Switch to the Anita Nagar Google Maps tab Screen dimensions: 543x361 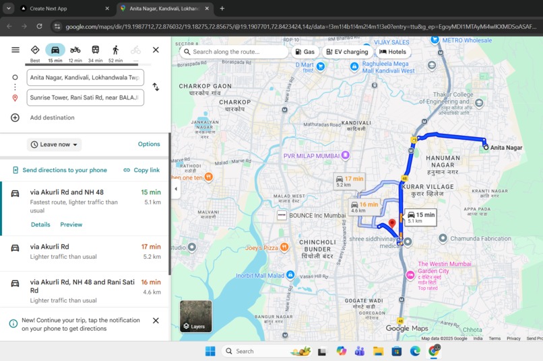[164, 9]
